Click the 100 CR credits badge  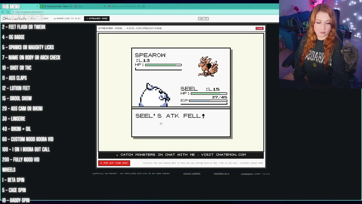(203, 18)
